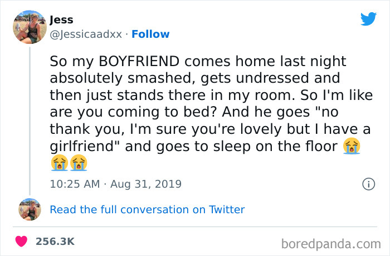The width and height of the screenshot is (390, 256).
Task: Click the word "girlfriend" in the tweet
Action: 81,147
